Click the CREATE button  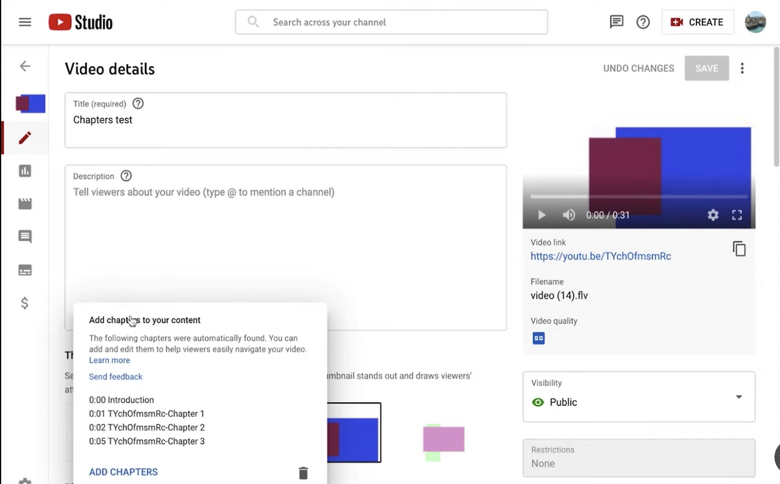tap(698, 22)
